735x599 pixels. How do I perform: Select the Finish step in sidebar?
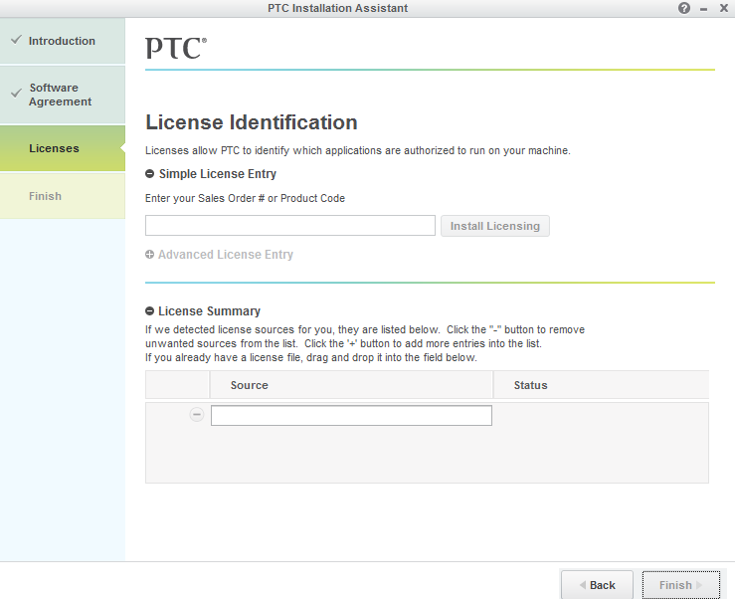[63, 196]
